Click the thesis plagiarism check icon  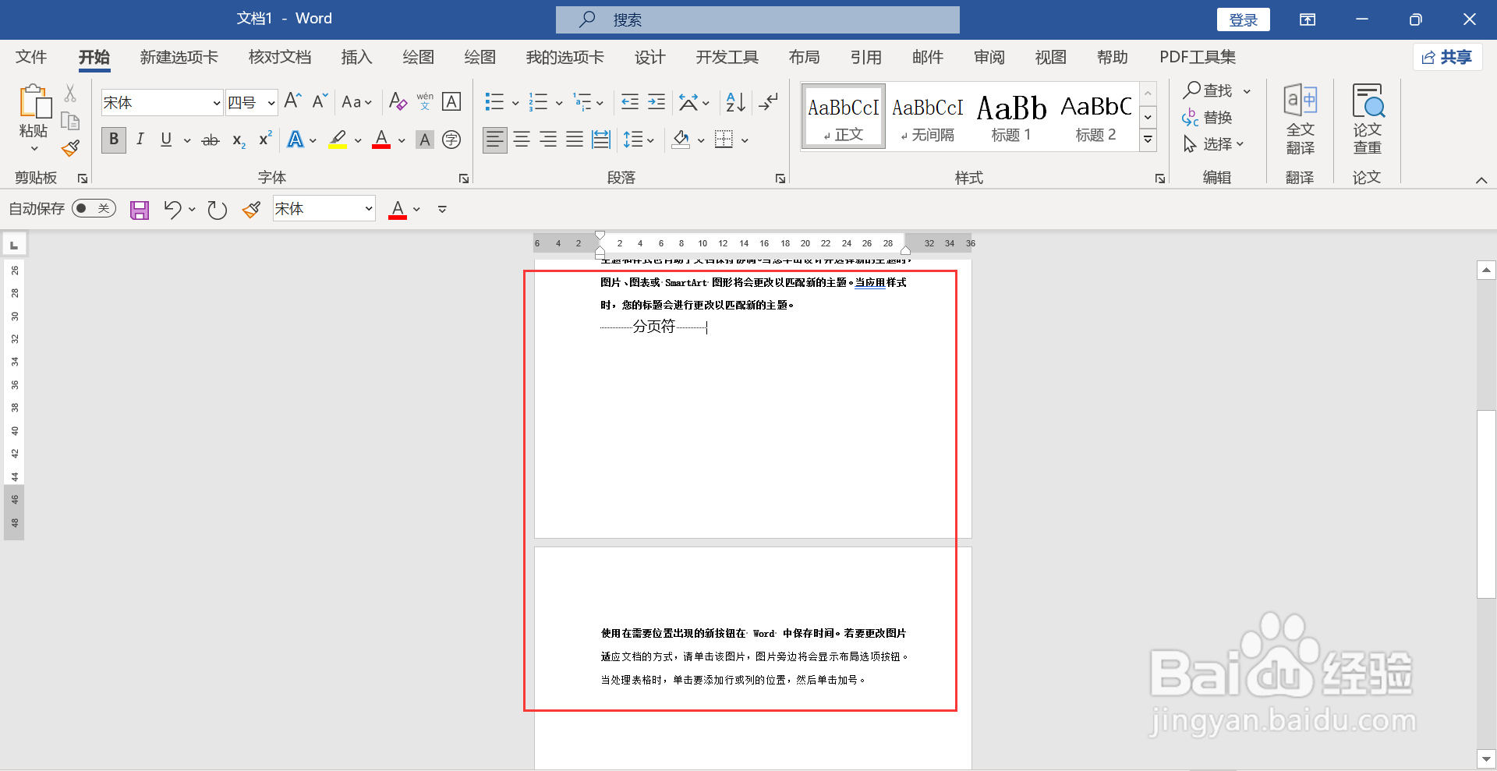pos(1368,120)
